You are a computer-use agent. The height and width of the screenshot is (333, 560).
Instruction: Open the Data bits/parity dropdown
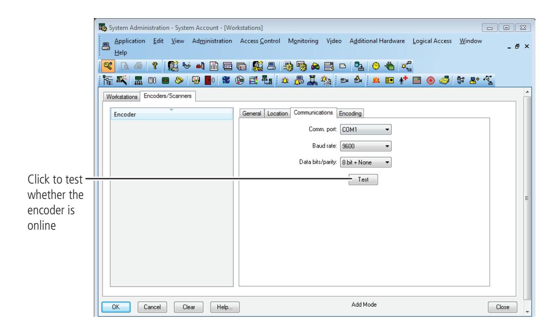point(366,162)
